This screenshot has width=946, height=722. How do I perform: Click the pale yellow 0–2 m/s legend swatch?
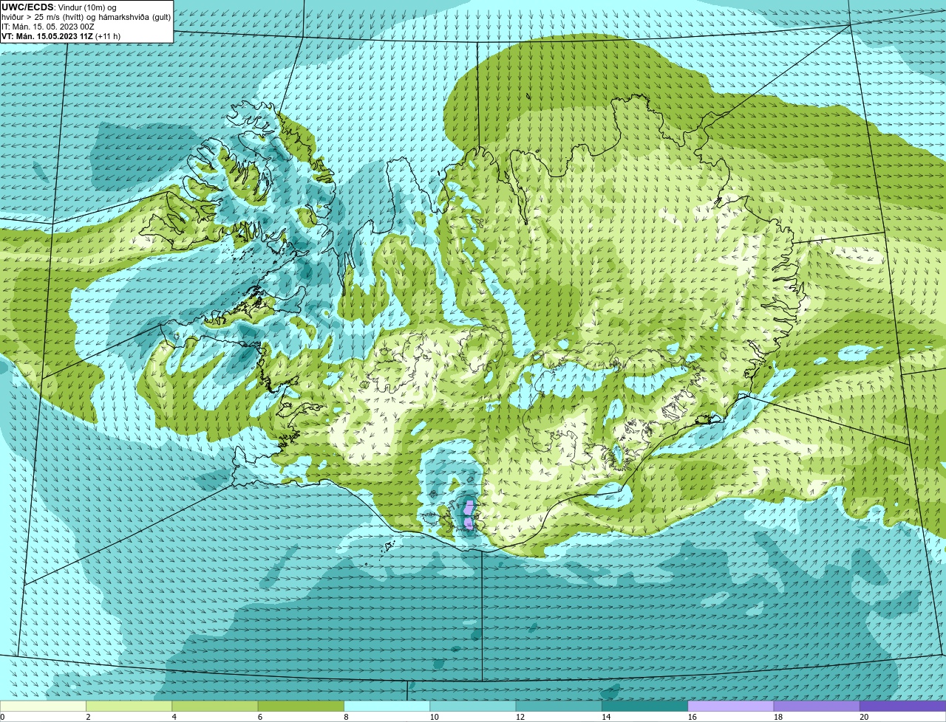pos(43,706)
